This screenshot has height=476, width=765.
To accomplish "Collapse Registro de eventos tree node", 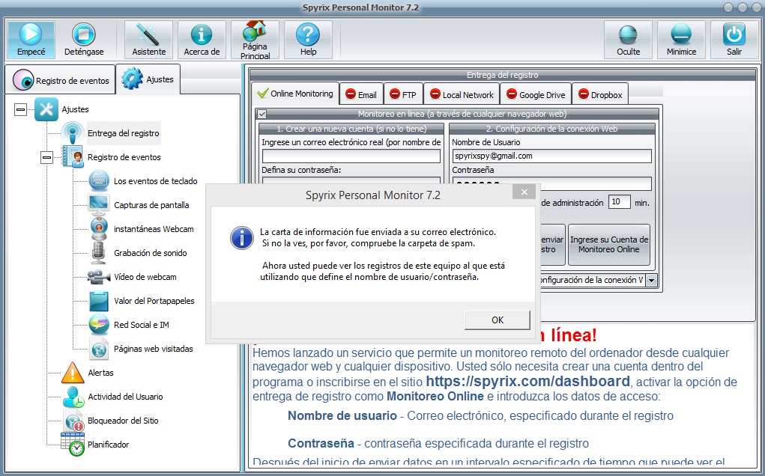I will (47, 157).
